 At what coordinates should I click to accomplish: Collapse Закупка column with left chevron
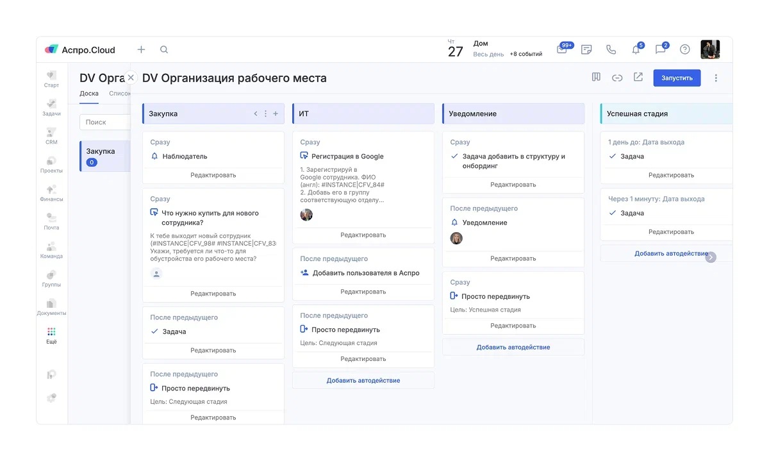tap(256, 113)
